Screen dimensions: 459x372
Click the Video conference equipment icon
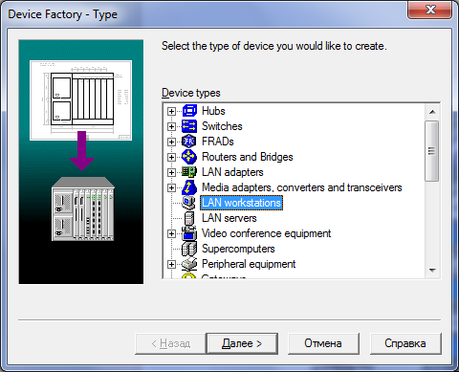(x=189, y=233)
